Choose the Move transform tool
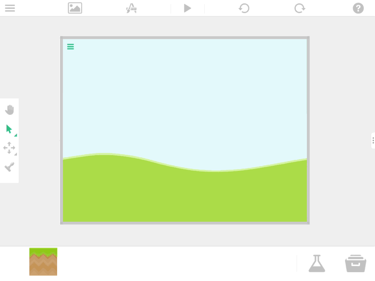 click(9, 148)
